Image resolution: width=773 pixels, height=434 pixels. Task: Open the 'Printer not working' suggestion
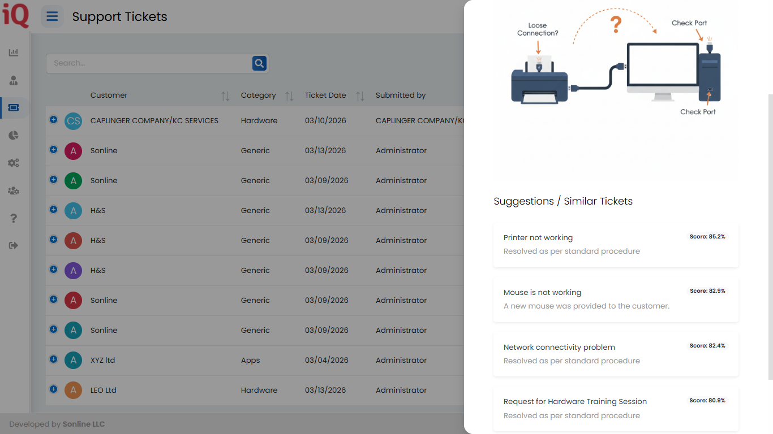[616, 244]
